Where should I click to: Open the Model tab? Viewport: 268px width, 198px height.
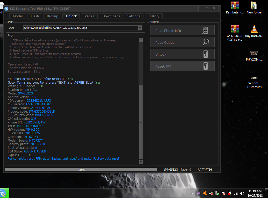coord(18,16)
